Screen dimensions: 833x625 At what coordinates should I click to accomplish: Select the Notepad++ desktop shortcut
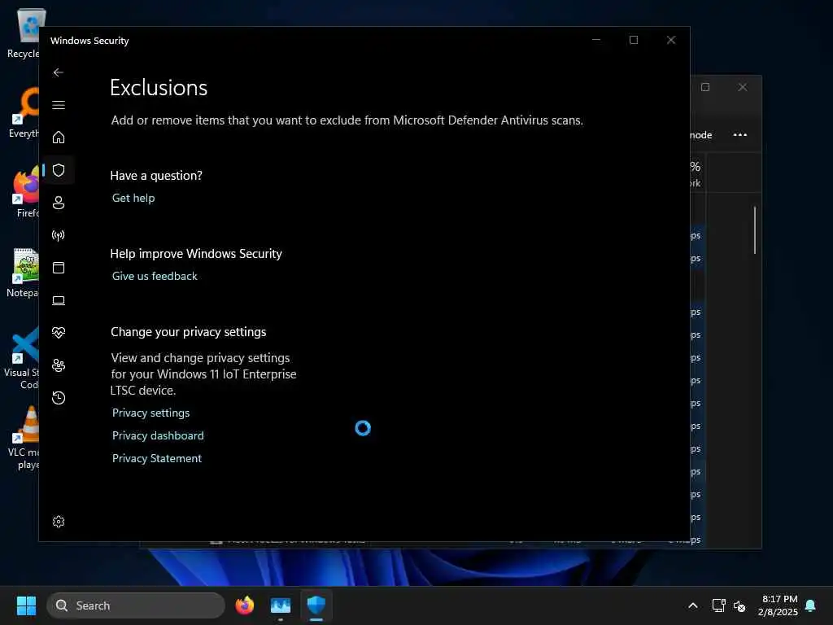pos(24,272)
